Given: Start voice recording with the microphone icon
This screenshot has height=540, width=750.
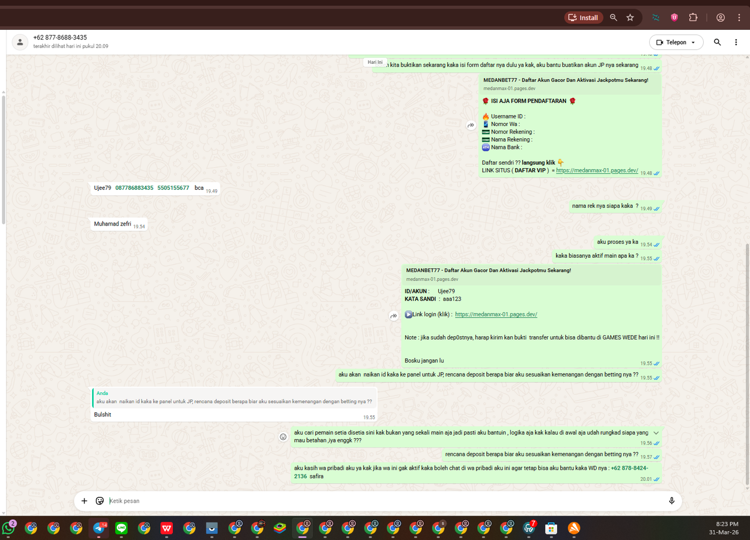Looking at the screenshot, I should (x=671, y=501).
